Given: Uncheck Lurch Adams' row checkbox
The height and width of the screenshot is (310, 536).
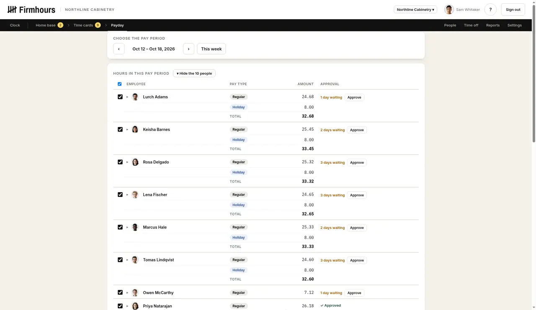Looking at the screenshot, I should click(120, 97).
